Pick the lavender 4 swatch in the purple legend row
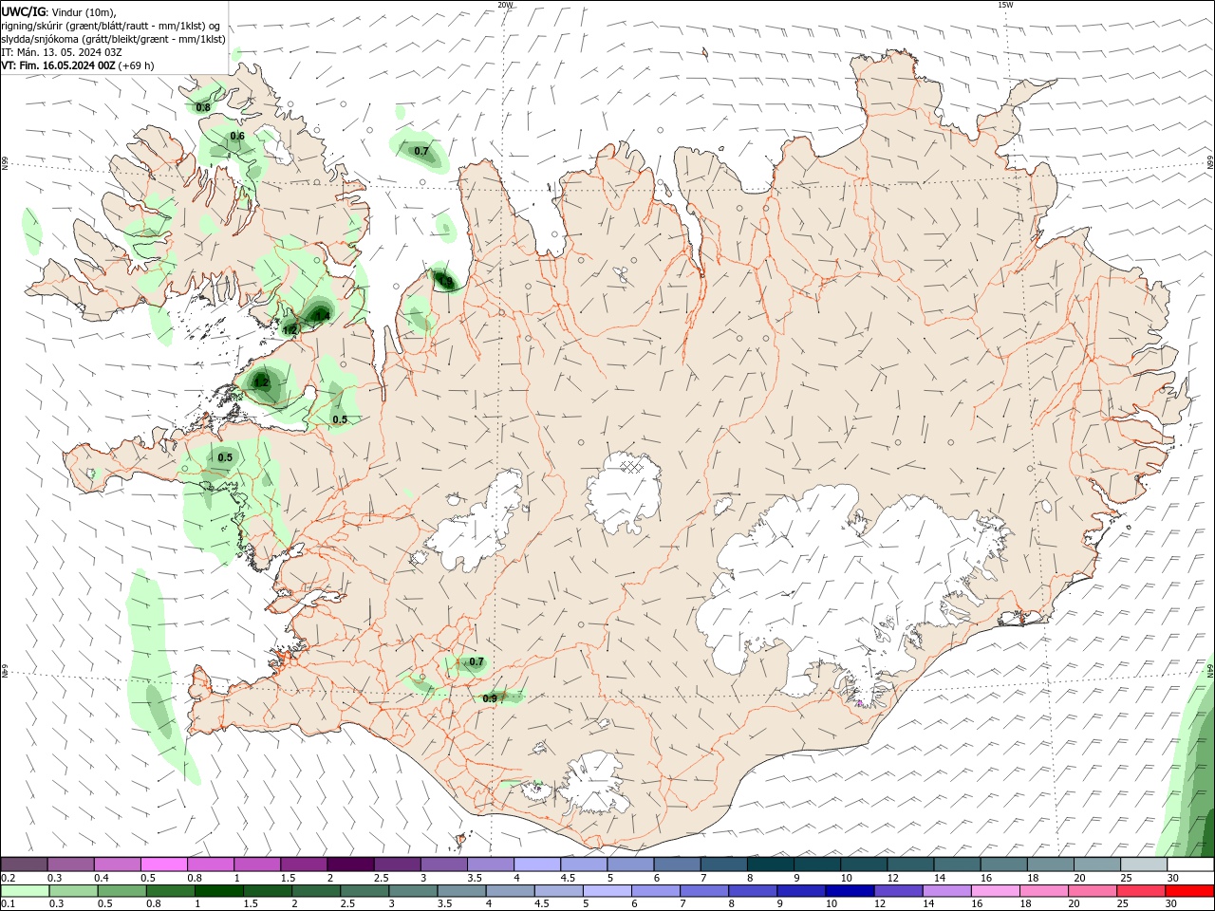 (x=537, y=865)
